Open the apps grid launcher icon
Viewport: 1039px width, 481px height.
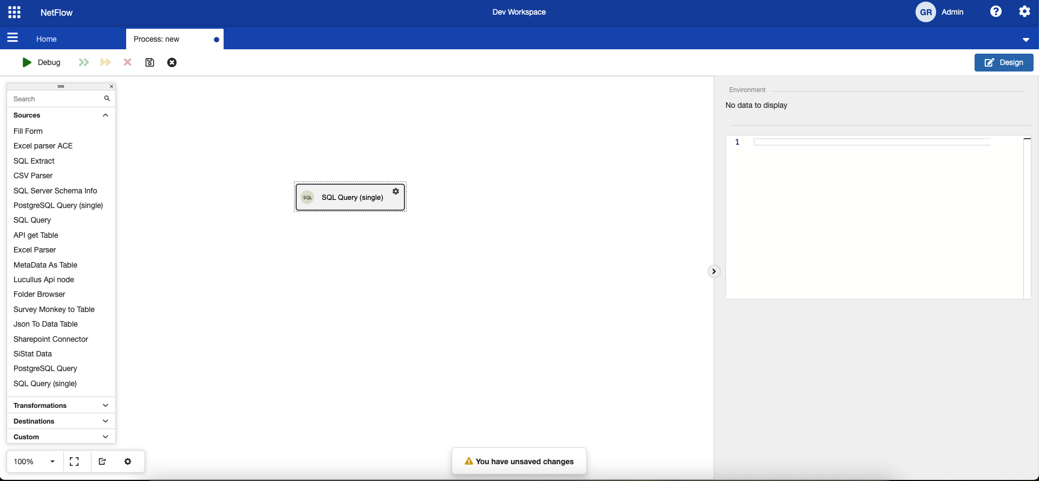tap(15, 12)
